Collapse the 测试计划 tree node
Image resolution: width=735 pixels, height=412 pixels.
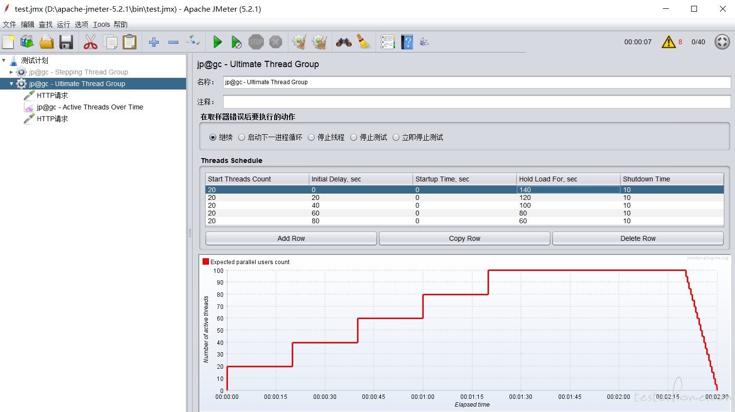click(x=4, y=60)
